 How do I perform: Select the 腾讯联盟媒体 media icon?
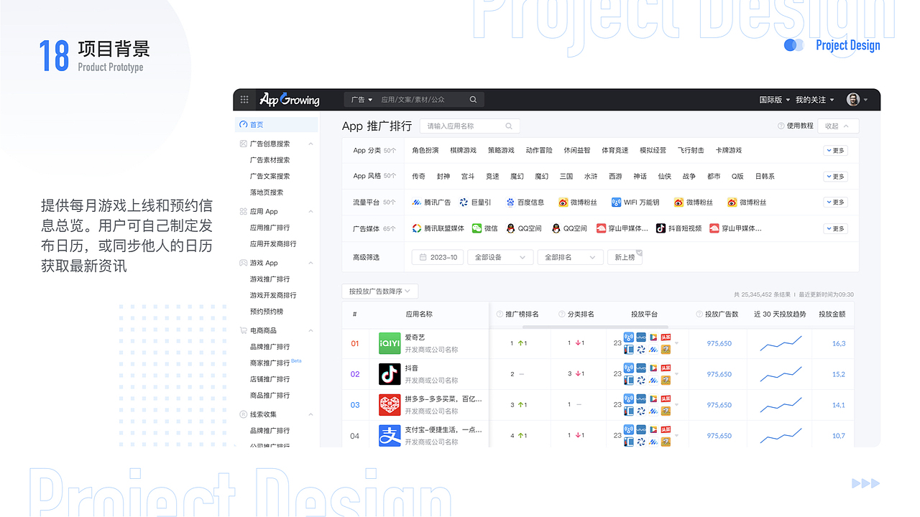tap(416, 228)
